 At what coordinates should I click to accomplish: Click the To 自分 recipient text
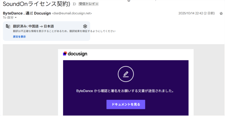click(x=8, y=18)
